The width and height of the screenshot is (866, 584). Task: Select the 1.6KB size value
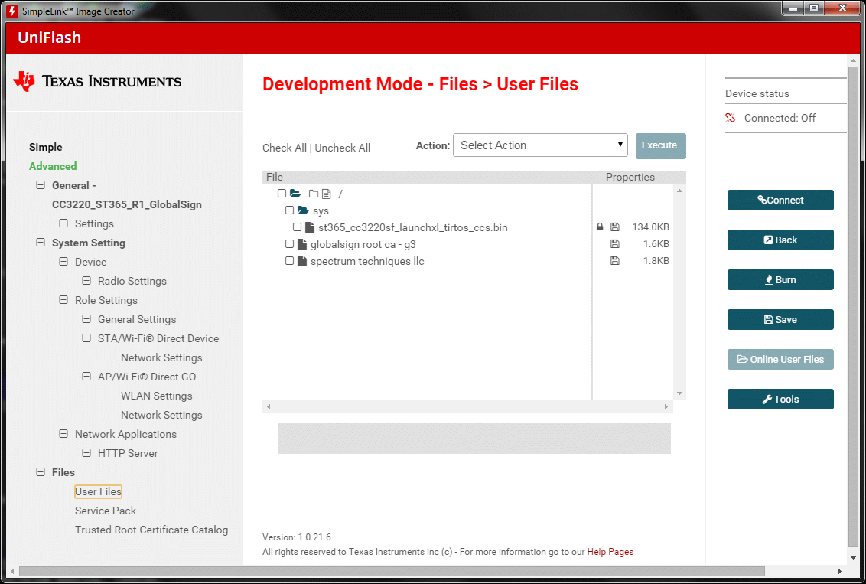tap(656, 243)
